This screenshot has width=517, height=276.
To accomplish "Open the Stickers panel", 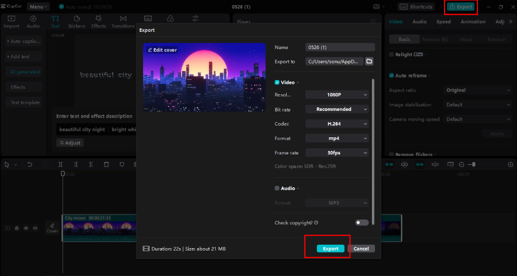I will click(77, 22).
